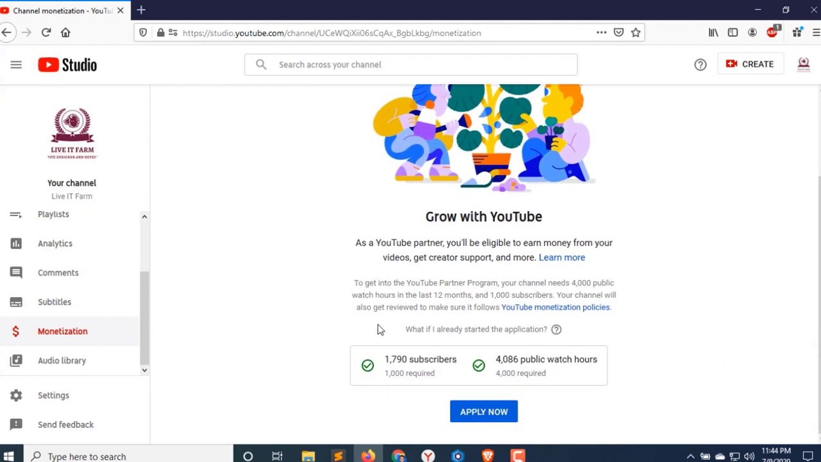Click the 4,086 public watch hours text

pos(546,359)
